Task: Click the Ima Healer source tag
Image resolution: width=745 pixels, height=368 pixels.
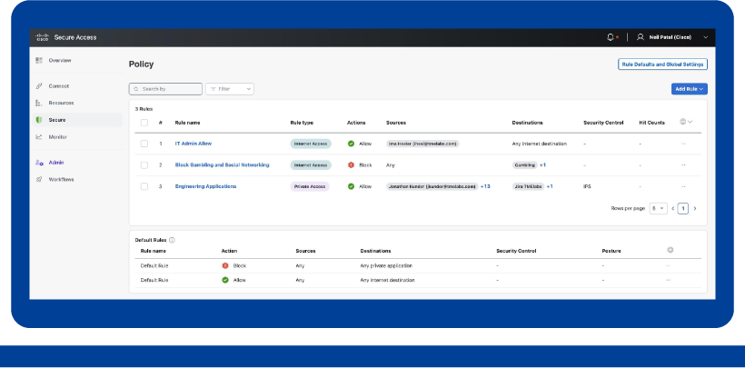Action: coord(422,144)
